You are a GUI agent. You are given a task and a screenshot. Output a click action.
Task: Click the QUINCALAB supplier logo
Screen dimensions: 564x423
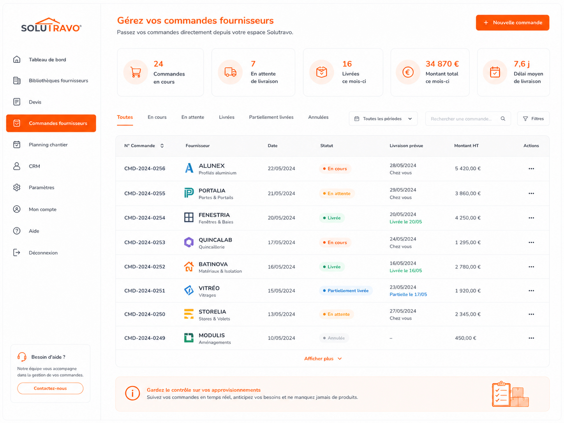[x=189, y=242]
